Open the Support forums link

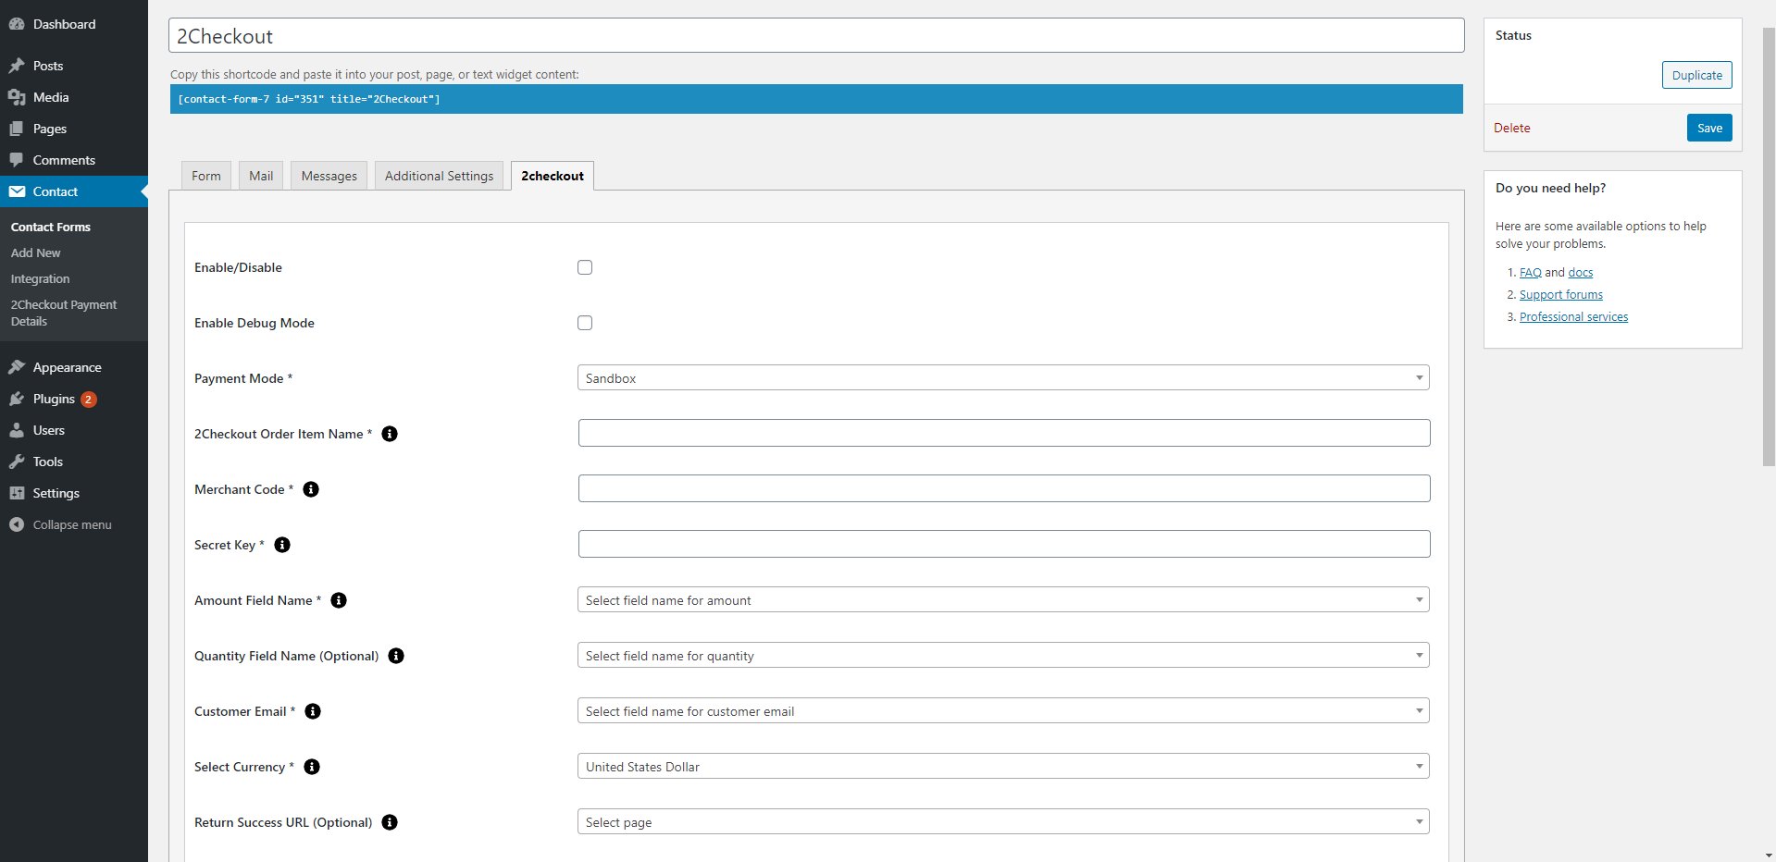tap(1560, 295)
